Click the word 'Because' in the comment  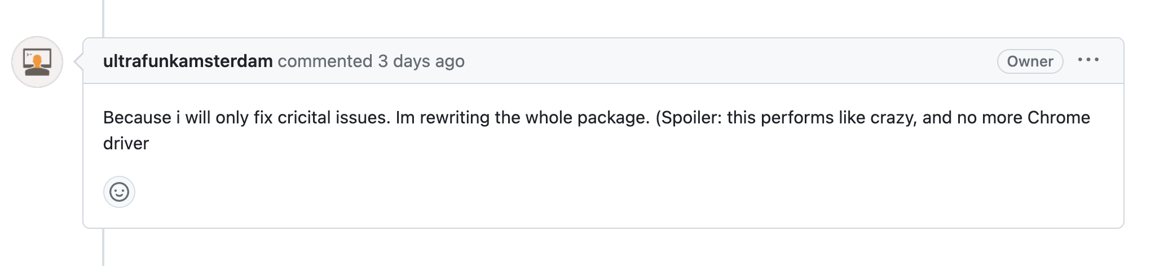[x=137, y=117]
